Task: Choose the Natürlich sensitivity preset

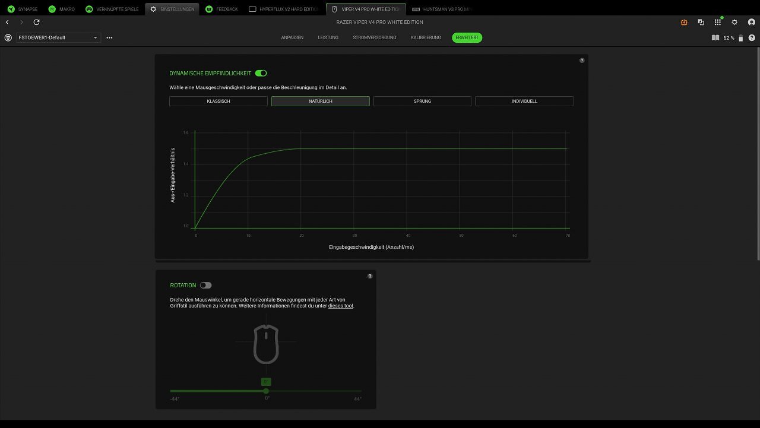Action: coord(321,101)
